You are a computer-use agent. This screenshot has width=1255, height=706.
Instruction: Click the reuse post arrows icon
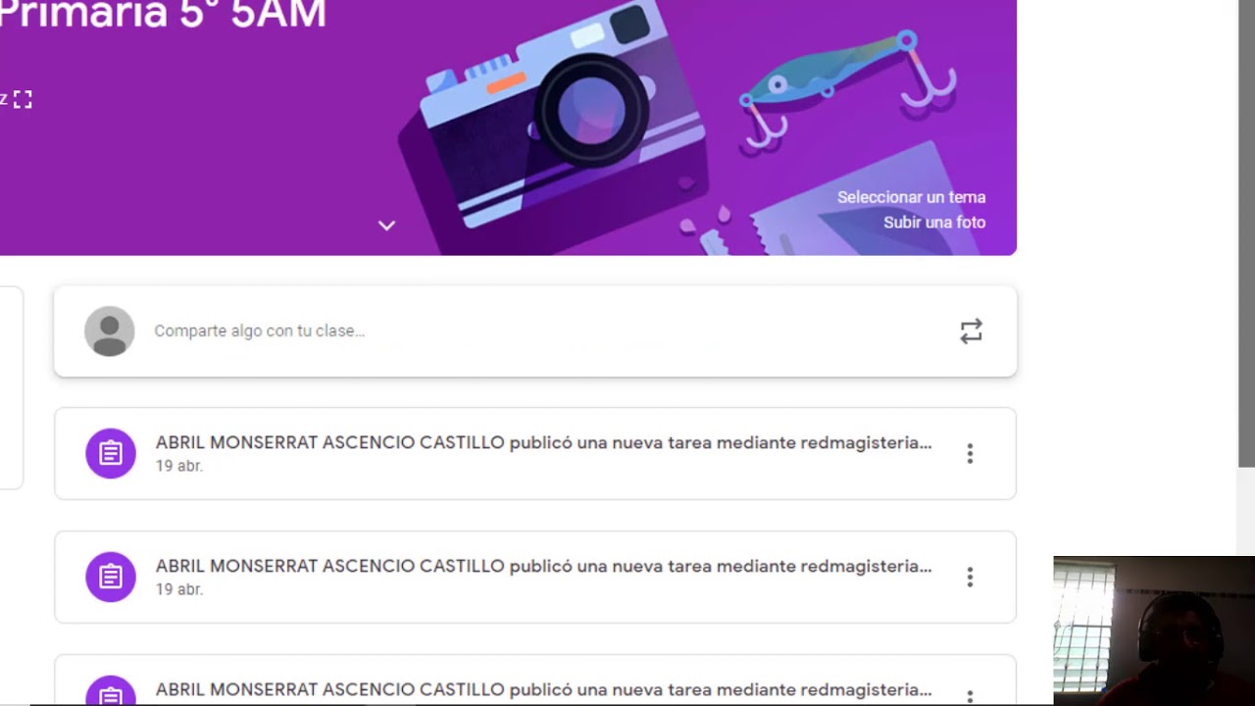(971, 331)
